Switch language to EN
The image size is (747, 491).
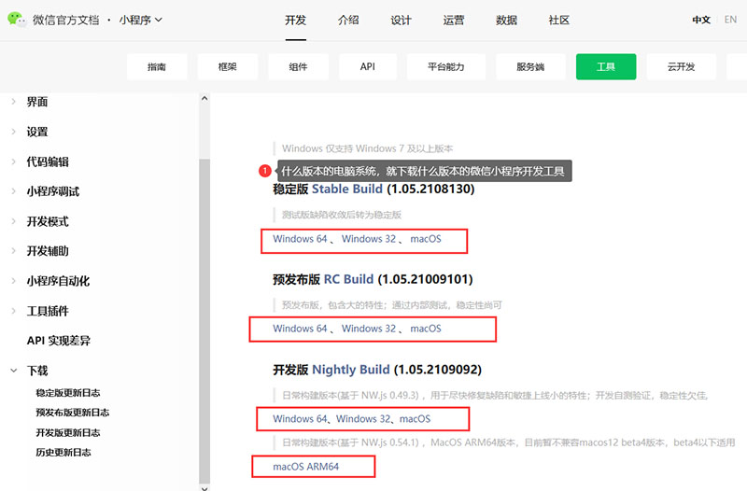coord(730,20)
